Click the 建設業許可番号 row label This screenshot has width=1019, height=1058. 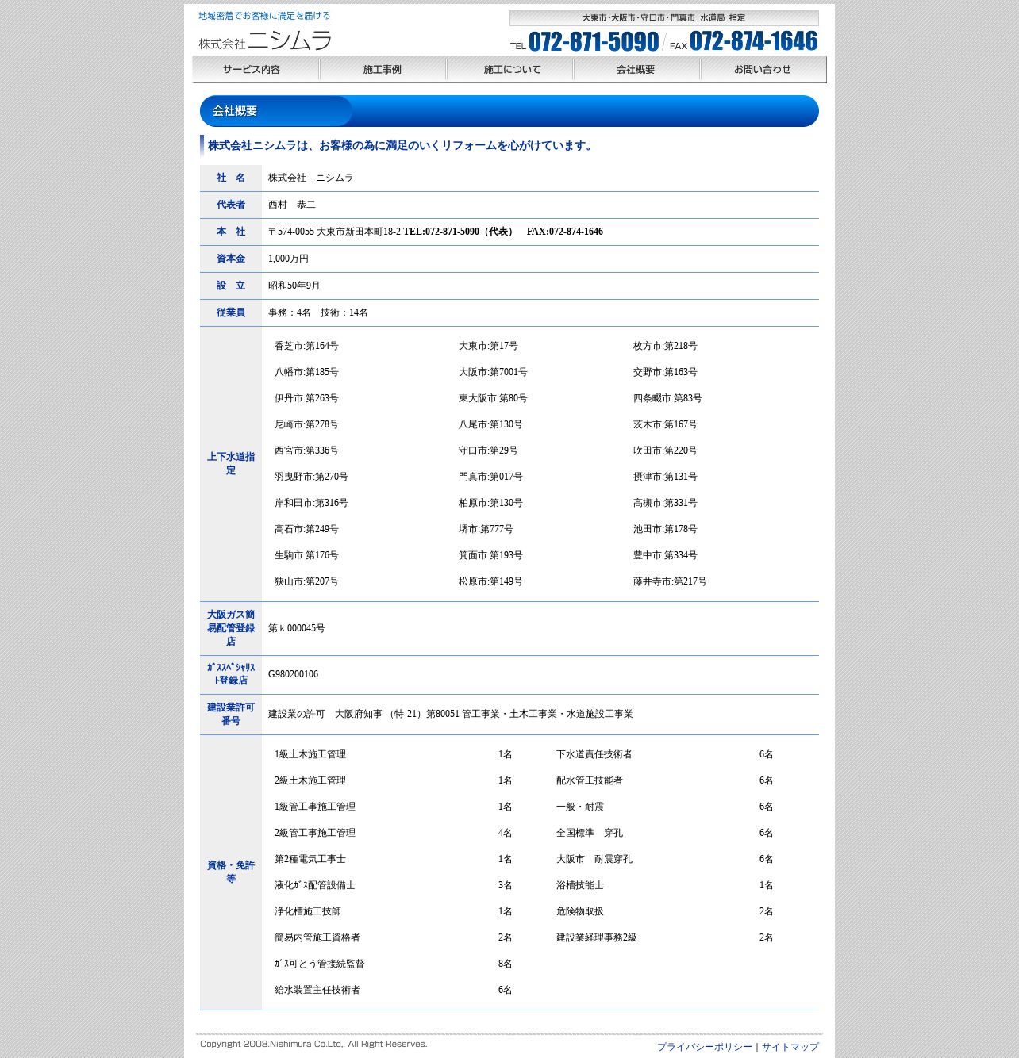coord(231,714)
